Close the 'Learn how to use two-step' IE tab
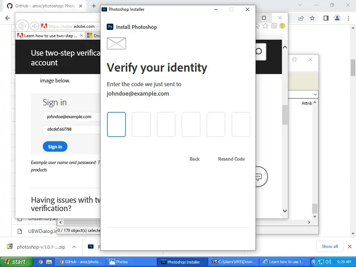The image size is (356, 267). tap(81, 36)
